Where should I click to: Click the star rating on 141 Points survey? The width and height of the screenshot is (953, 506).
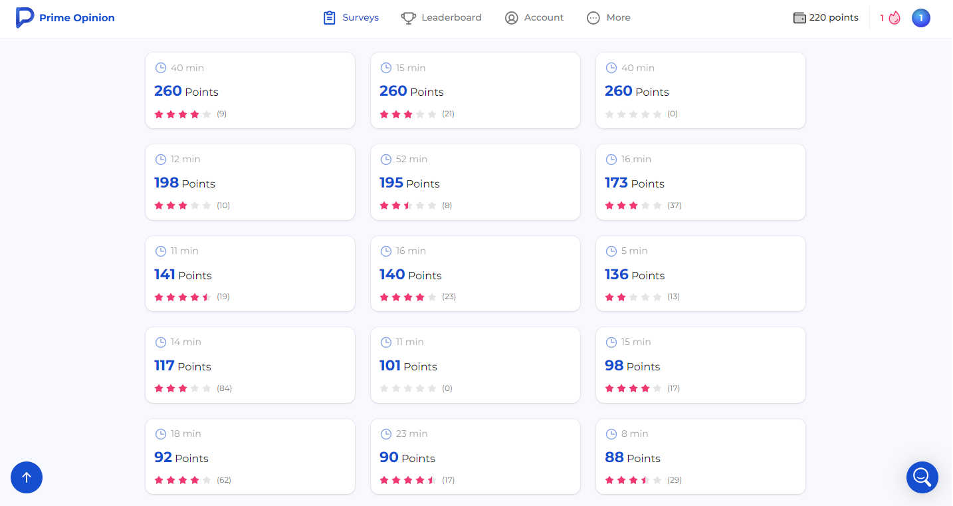pyautogui.click(x=183, y=297)
